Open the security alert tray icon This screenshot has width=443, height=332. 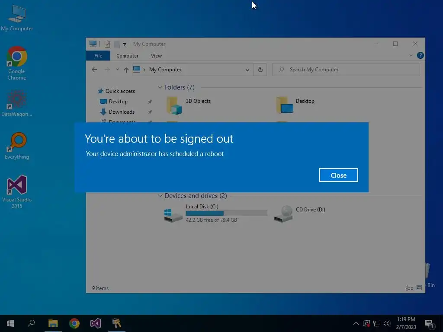366,323
